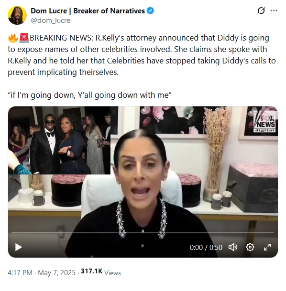286x291 pixels.
Task: Click the blue verified checkmark badge
Action: point(150,10)
